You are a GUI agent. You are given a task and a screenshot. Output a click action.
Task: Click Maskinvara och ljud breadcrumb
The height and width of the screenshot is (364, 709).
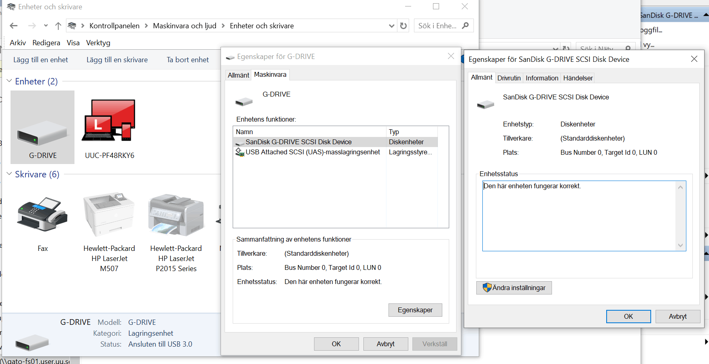pos(185,26)
